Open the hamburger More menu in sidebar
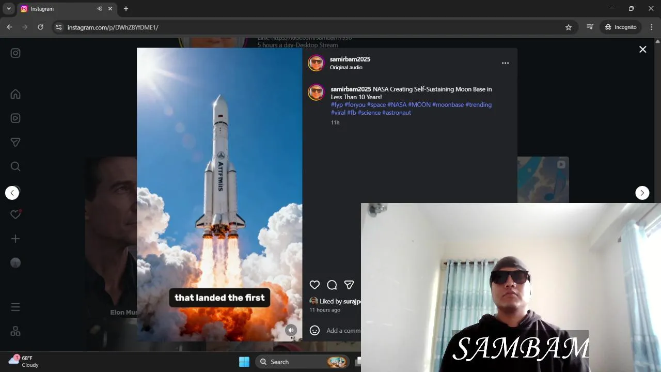 click(15, 307)
